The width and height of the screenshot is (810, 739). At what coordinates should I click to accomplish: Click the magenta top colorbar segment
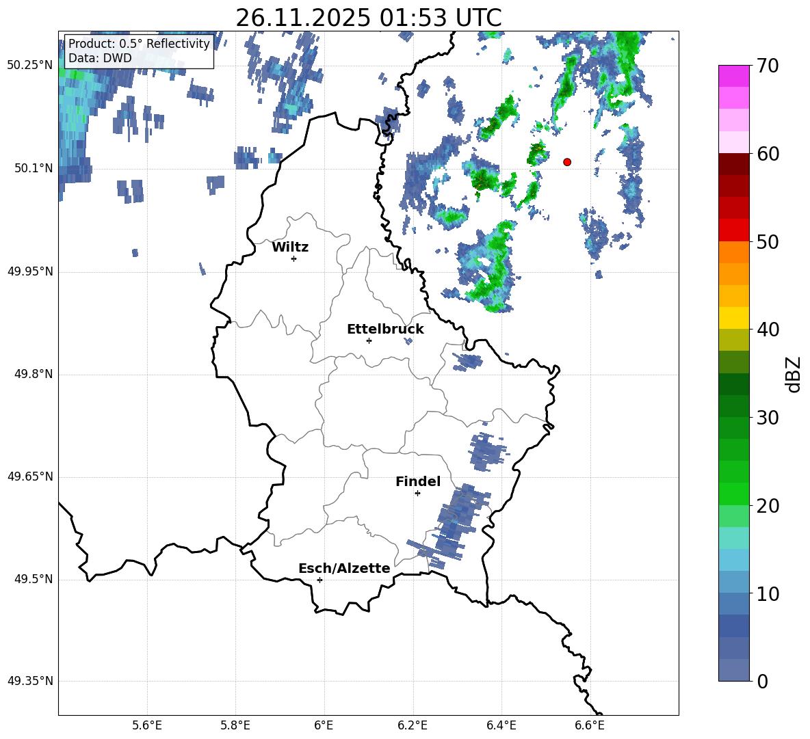click(x=734, y=76)
